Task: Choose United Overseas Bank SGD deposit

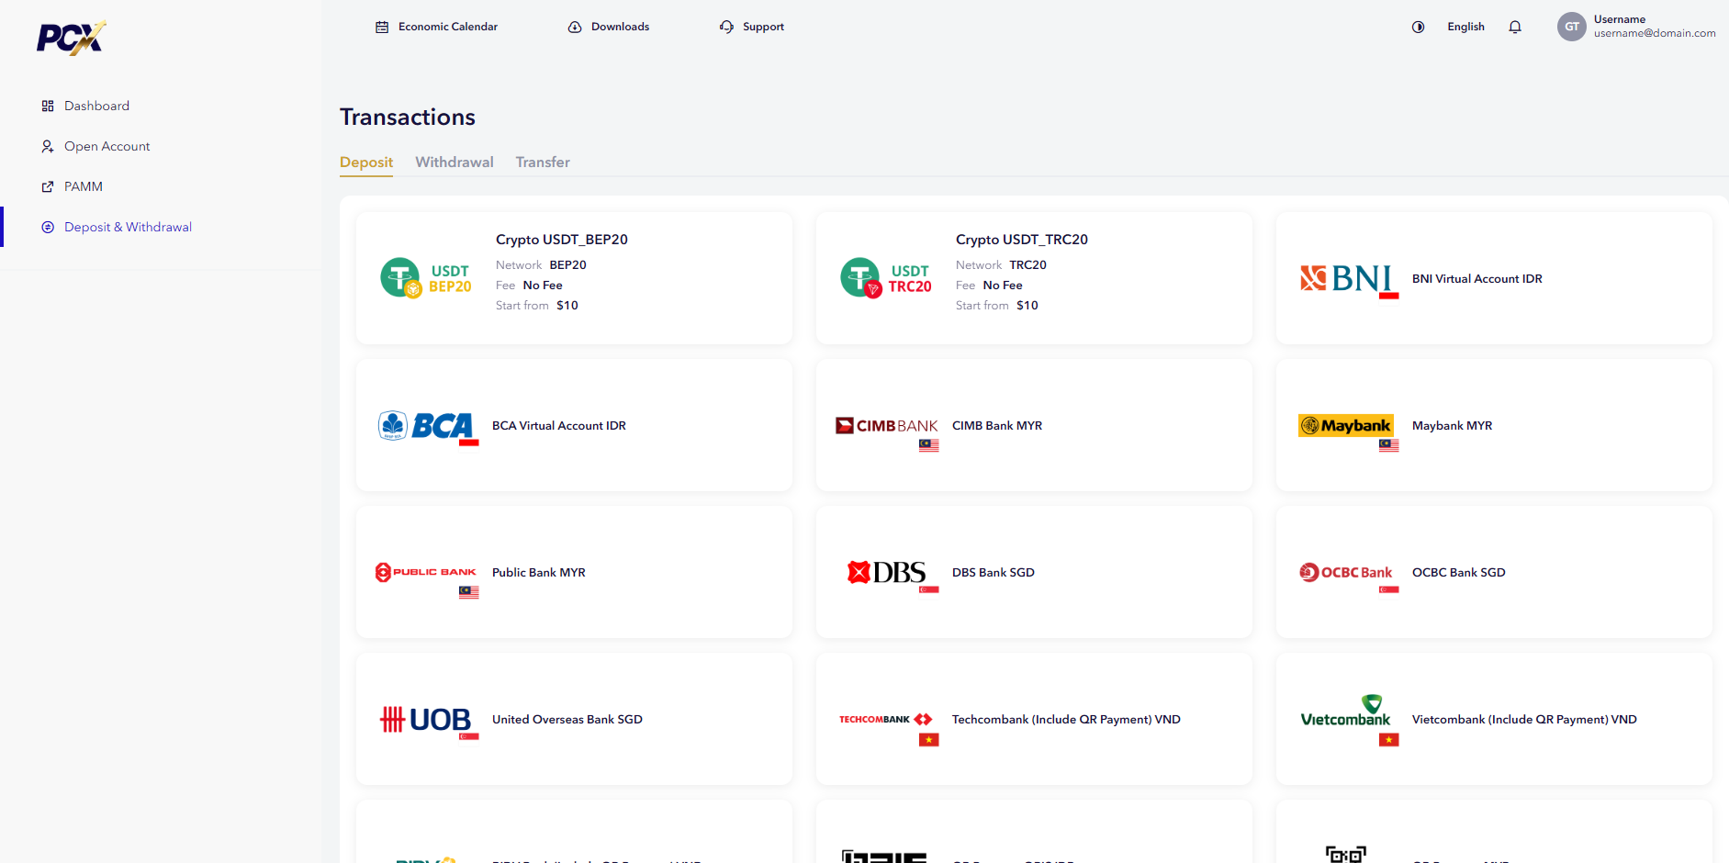Action: point(574,719)
